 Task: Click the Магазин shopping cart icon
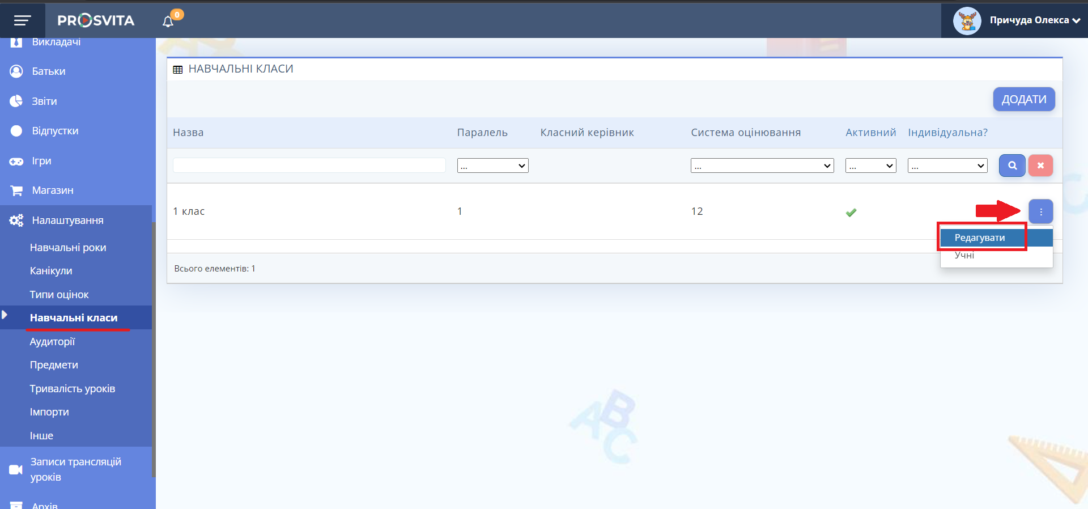tap(16, 191)
